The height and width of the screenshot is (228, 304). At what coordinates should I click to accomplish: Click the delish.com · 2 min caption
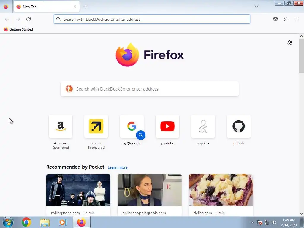pos(209,213)
